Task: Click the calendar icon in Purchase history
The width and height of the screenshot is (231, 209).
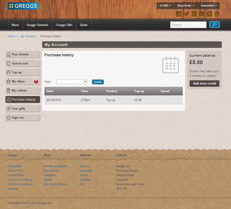Action: (x=170, y=65)
